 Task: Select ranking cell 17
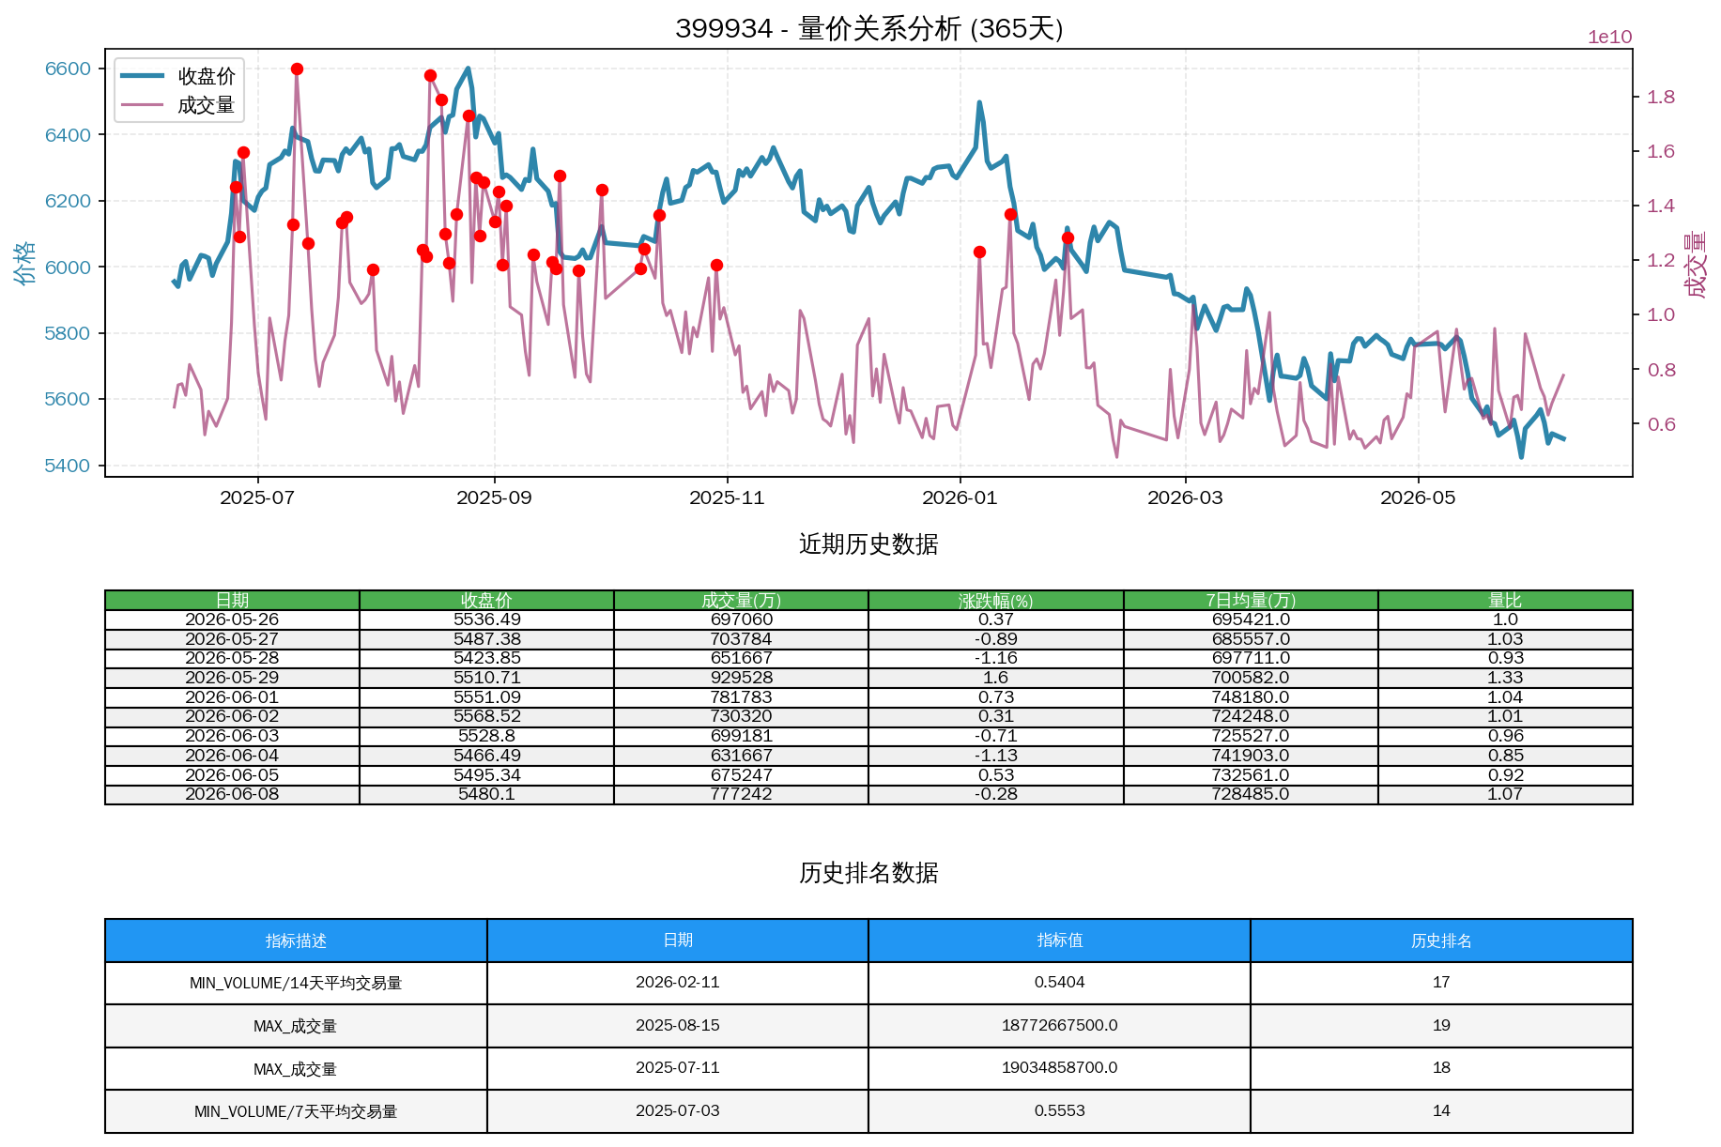pyautogui.click(x=1441, y=983)
